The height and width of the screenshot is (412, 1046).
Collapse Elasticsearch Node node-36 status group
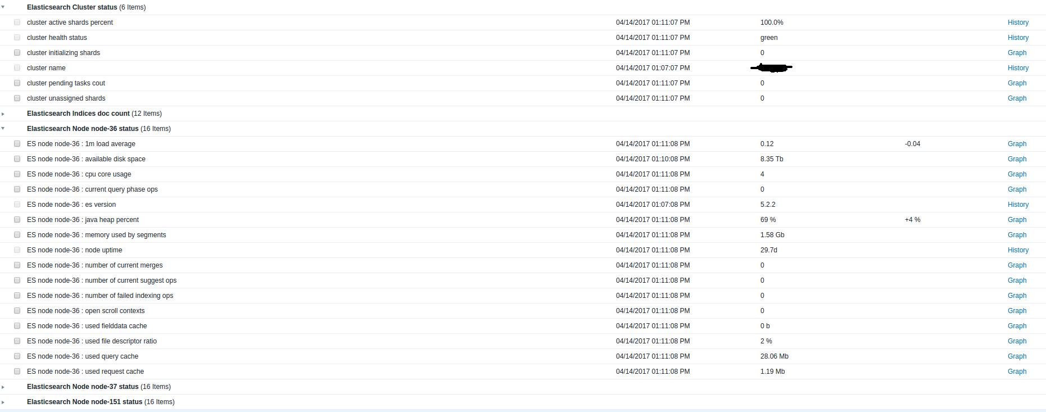3,128
